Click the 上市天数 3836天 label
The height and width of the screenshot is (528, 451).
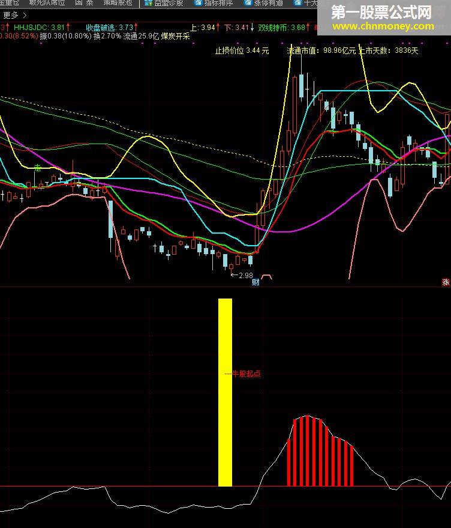[x=389, y=51]
